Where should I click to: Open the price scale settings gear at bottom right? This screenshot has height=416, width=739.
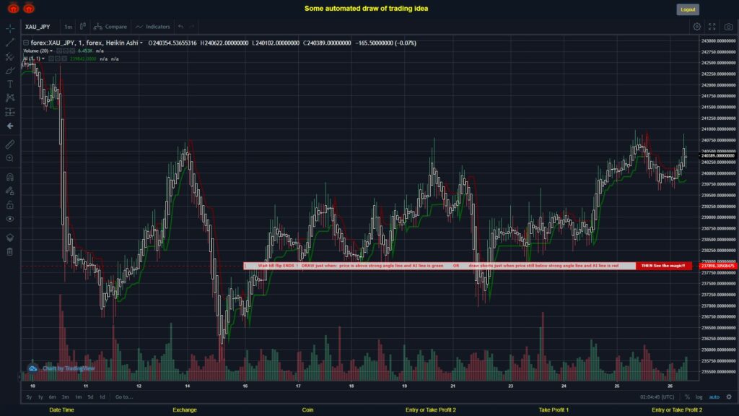[729, 397]
